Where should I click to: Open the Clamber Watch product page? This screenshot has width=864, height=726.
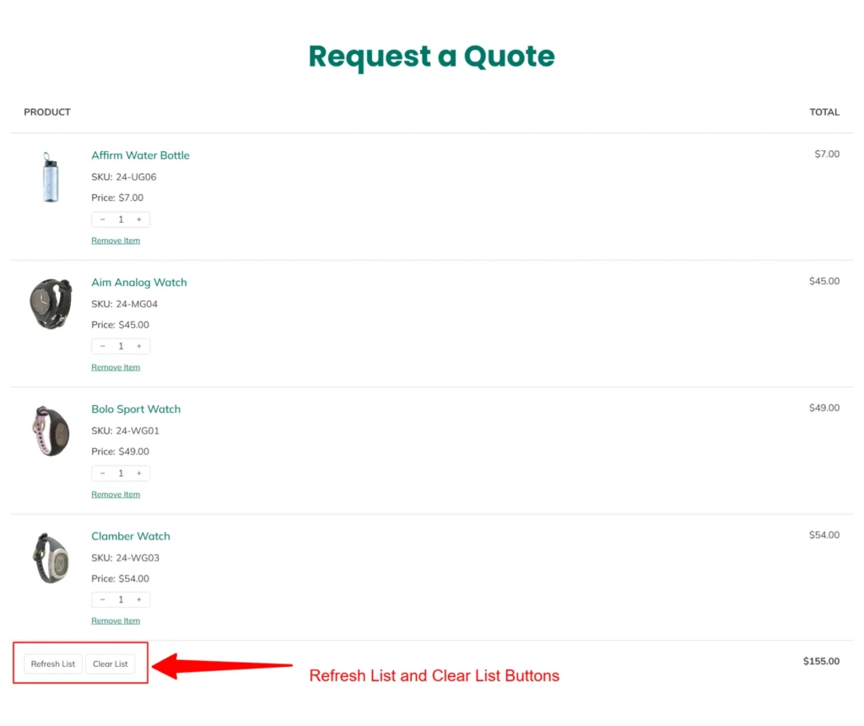point(131,536)
